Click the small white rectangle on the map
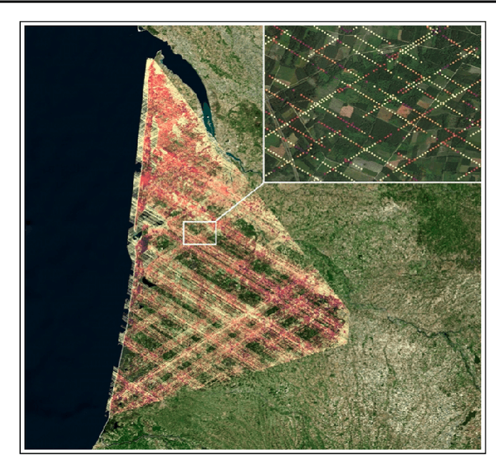The height and width of the screenshot is (455, 496). click(x=199, y=232)
